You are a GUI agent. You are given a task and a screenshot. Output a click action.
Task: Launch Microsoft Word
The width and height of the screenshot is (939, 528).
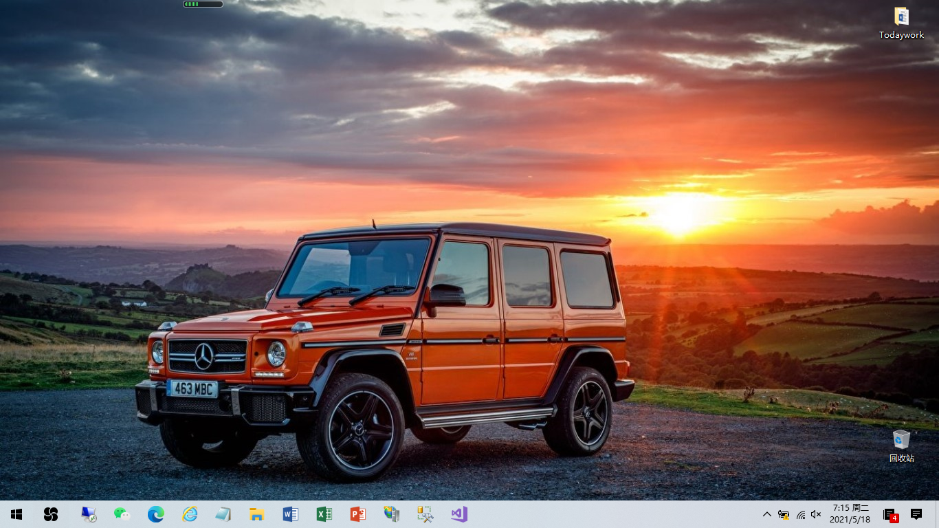[x=291, y=514]
